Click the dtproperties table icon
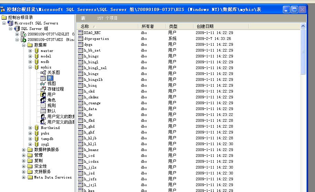The width and height of the screenshot is (315, 192). point(80,39)
